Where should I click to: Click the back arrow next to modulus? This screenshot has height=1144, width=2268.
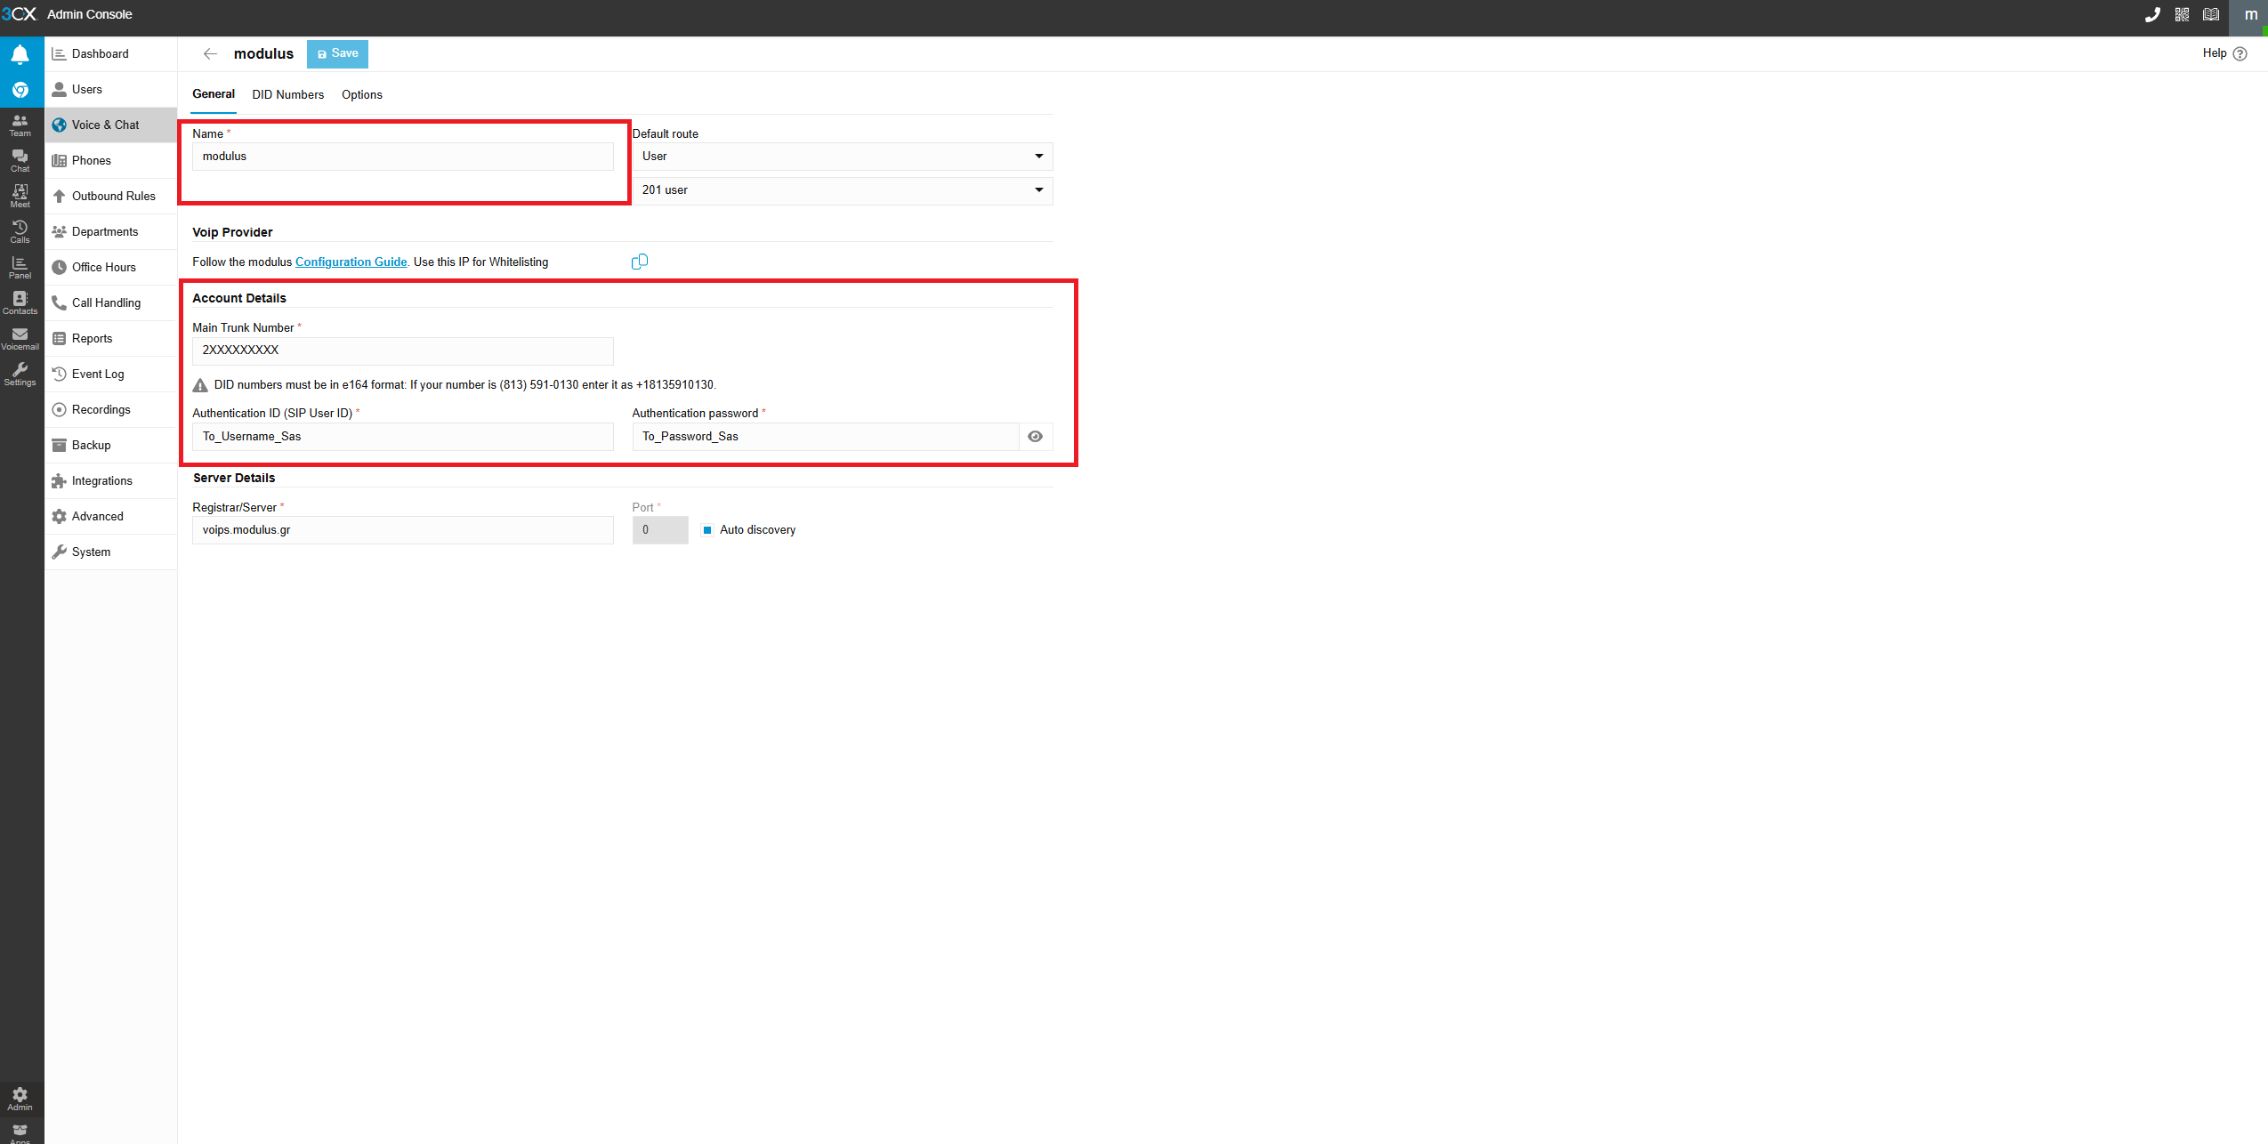pos(210,53)
